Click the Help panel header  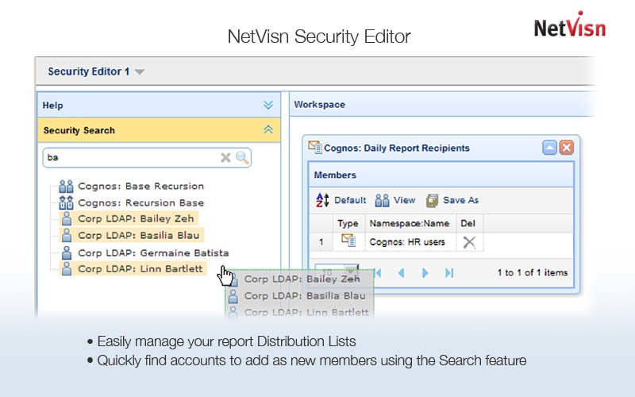[159, 105]
